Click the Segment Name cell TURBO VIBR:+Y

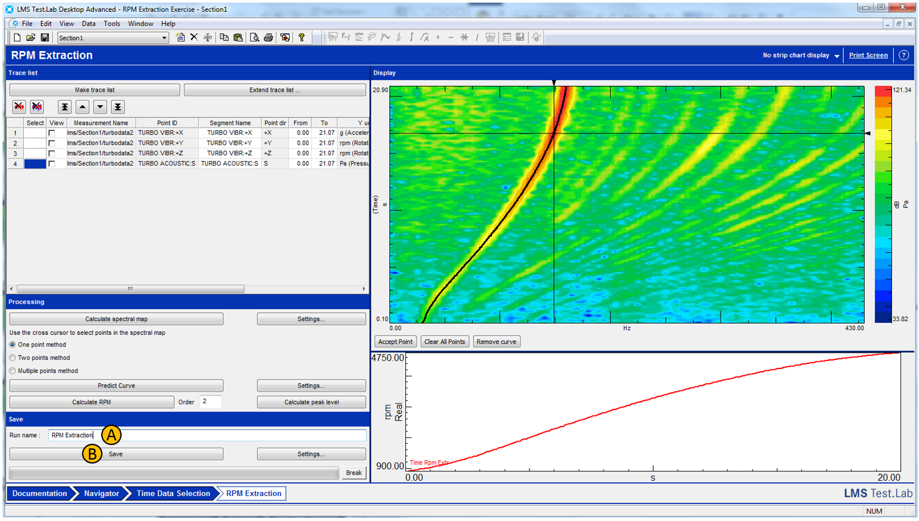pos(230,143)
